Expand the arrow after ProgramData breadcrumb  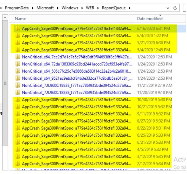pyautogui.click(x=32, y=8)
